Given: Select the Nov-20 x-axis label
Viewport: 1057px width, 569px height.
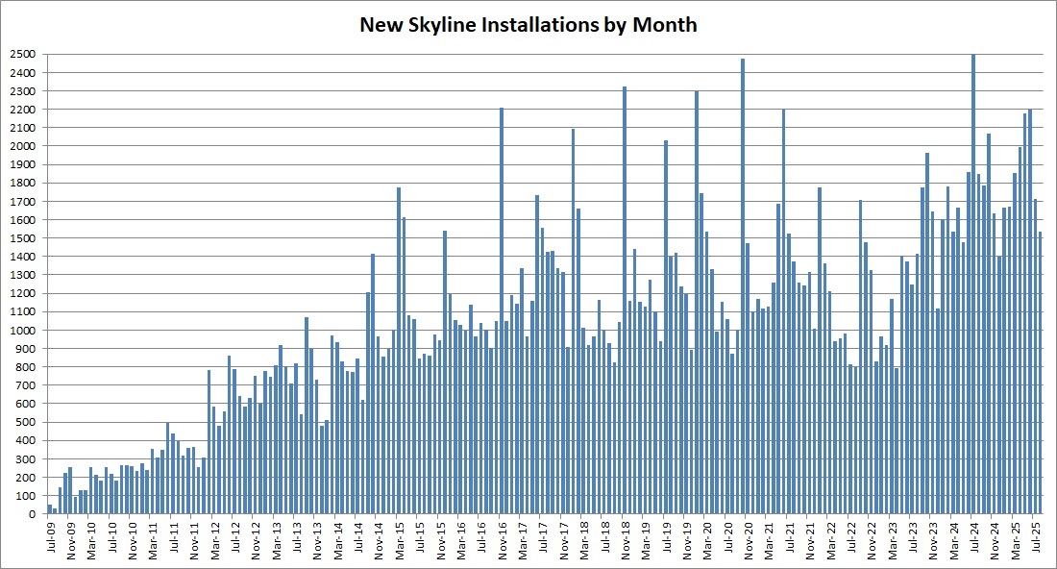Looking at the screenshot, I should click(x=749, y=540).
